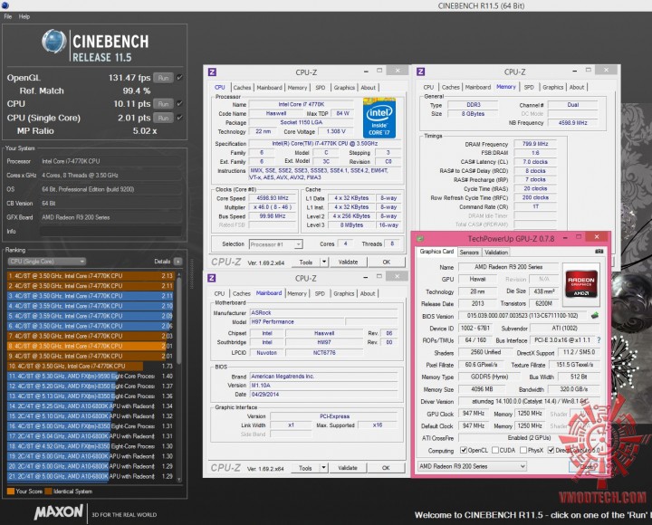The image size is (652, 525).
Task: Open the Ranking CPU (Single Core) dropdown
Action: 46,262
